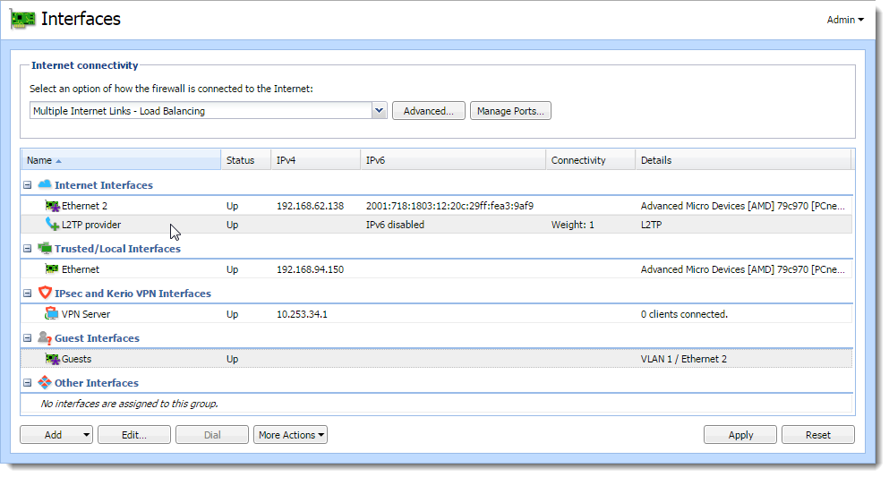Click the Details column header
This screenshot has width=889, height=477.
[743, 160]
